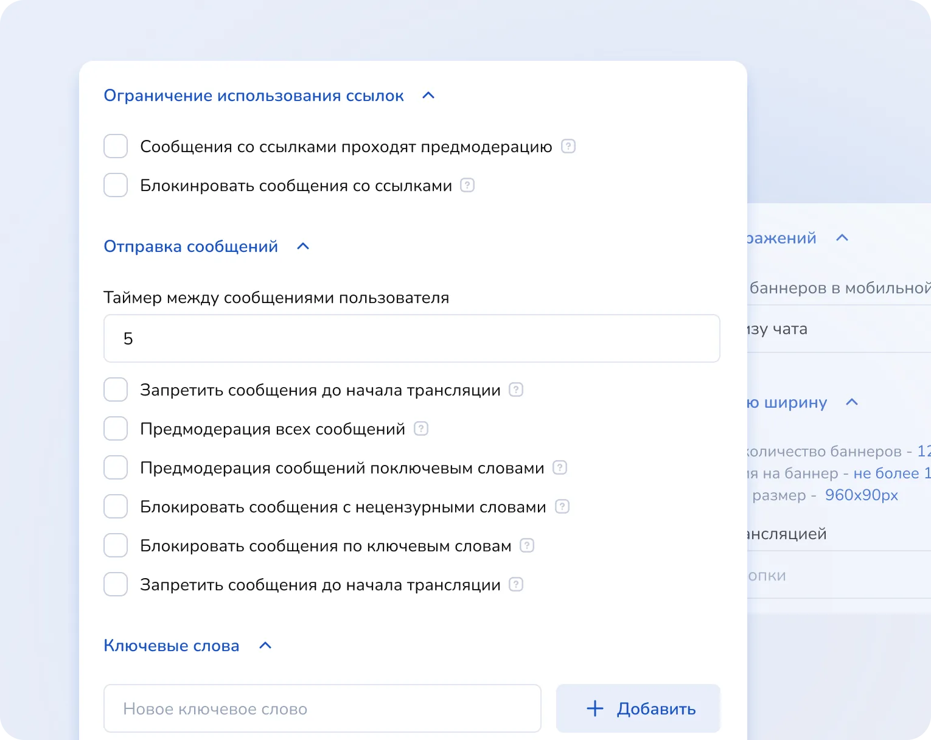Enable "Сообщения со ссылками проходят предмодерацию"
The height and width of the screenshot is (740, 931).
point(115,146)
